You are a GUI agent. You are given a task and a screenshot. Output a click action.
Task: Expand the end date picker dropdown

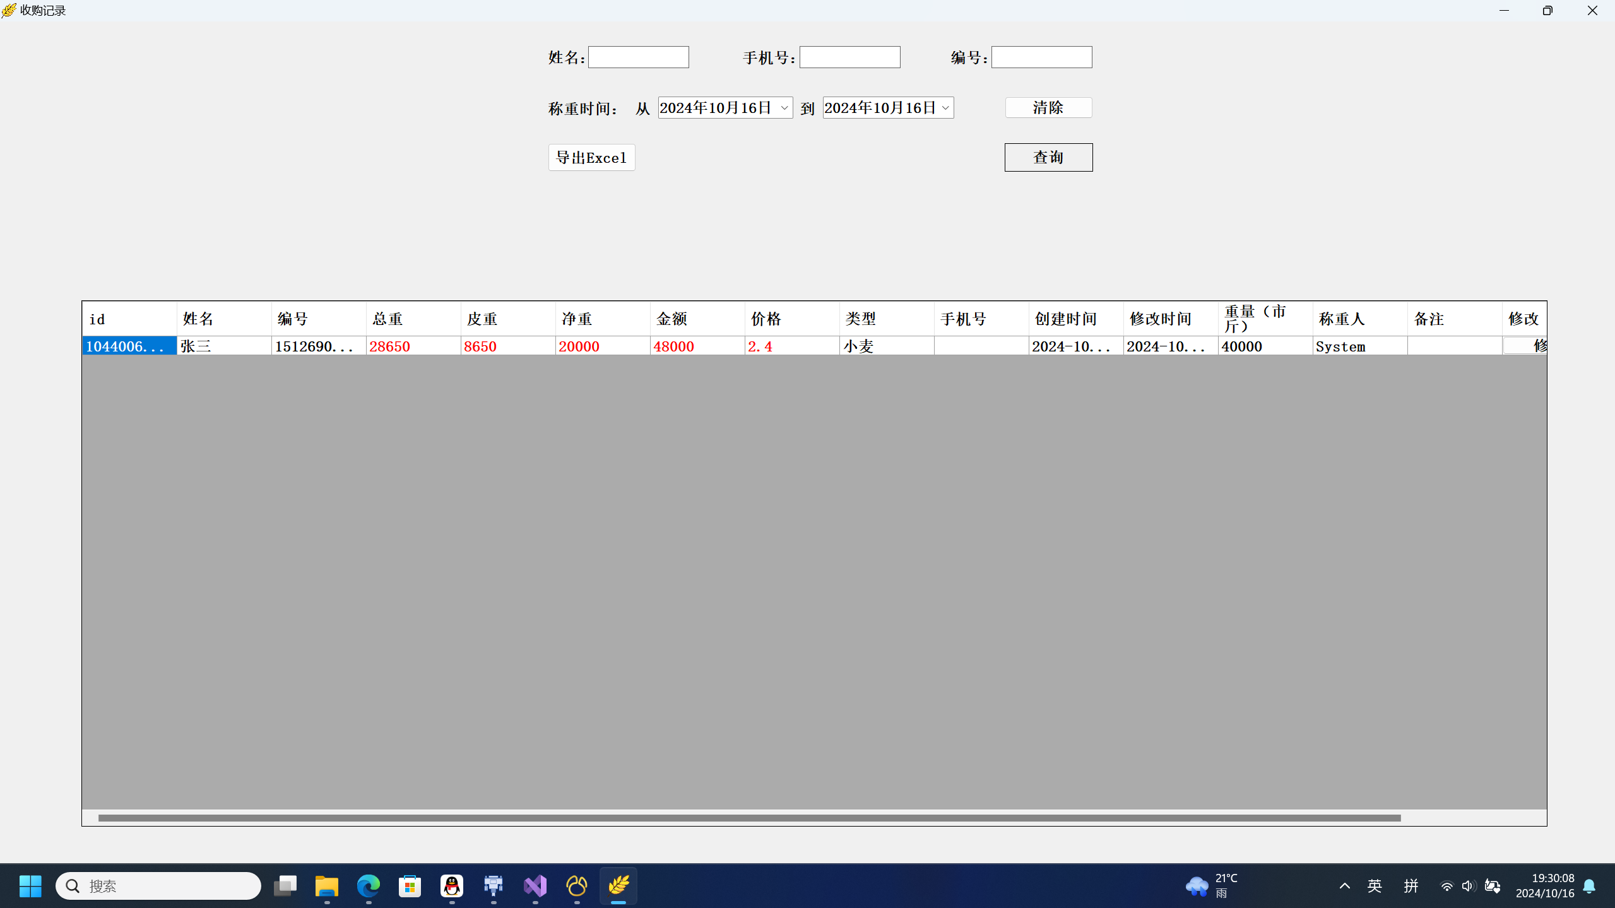[945, 108]
